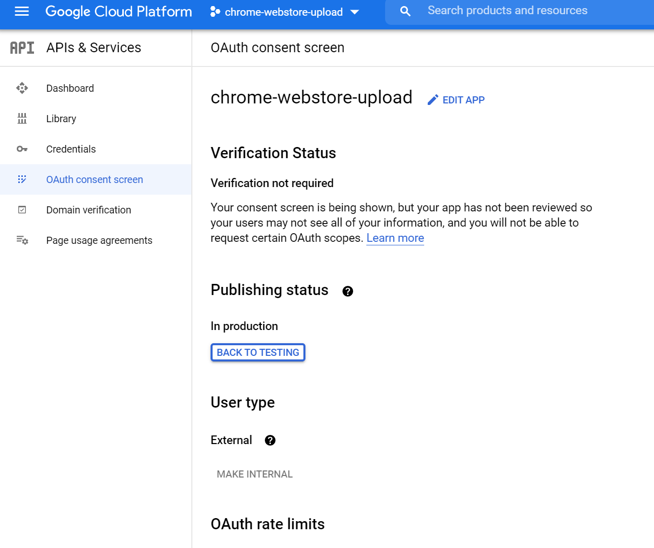The width and height of the screenshot is (654, 548).
Task: Click the Library grid icon
Action: pos(22,118)
